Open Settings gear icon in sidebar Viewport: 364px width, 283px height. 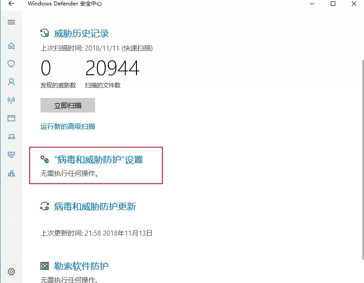(x=11, y=271)
